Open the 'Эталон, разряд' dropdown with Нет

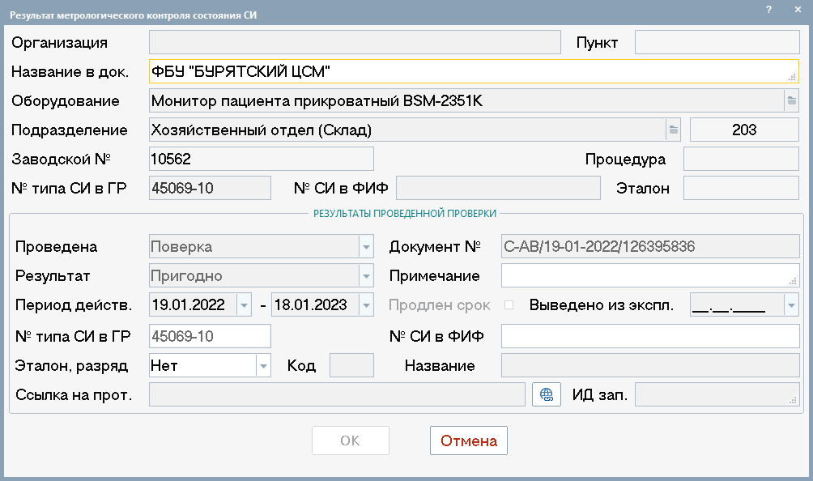pyautogui.click(x=263, y=365)
